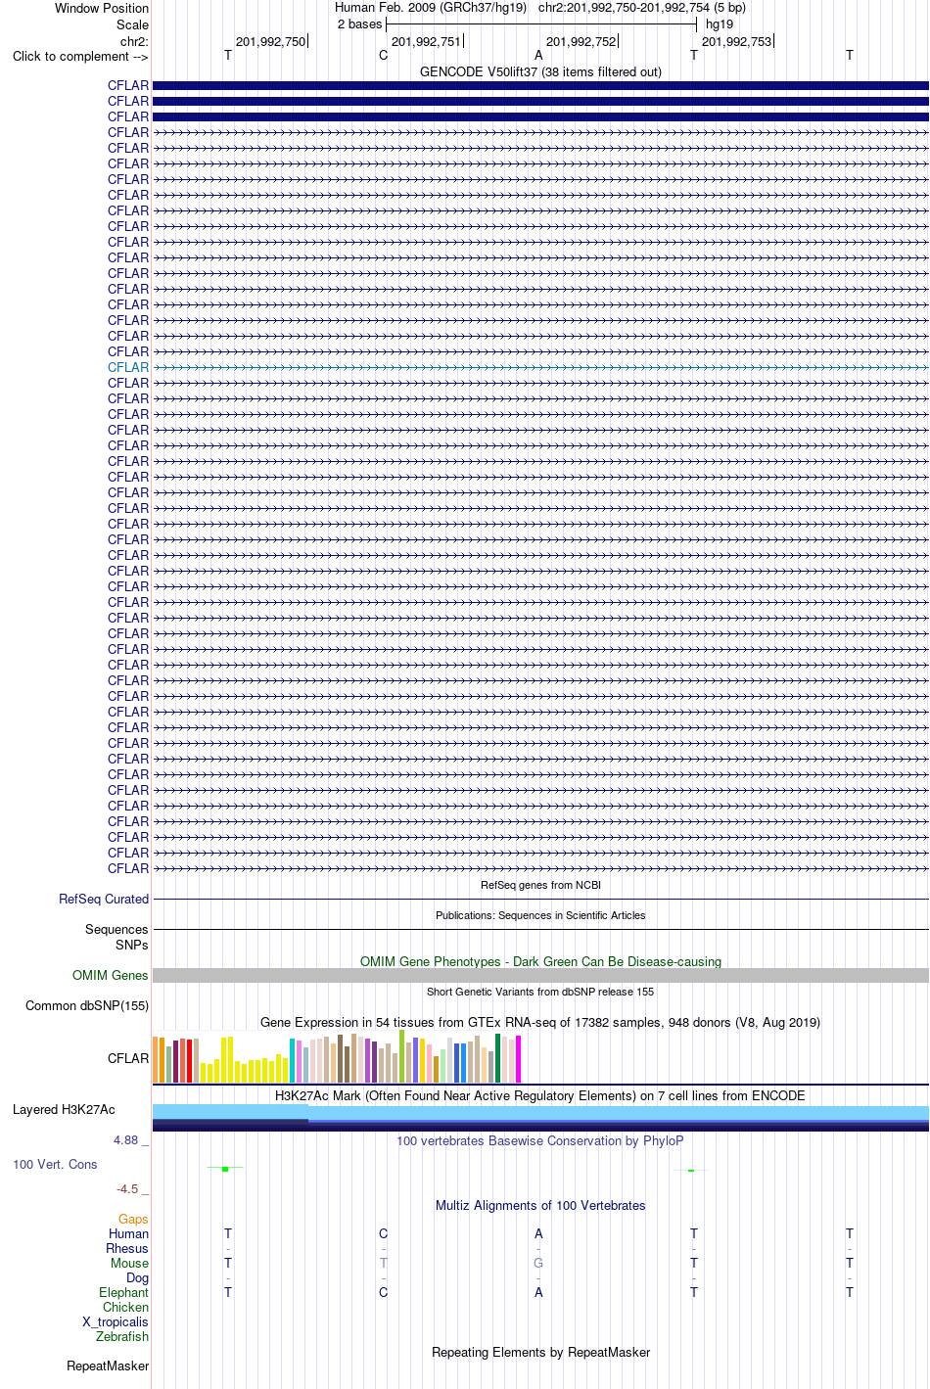The image size is (930, 1389).
Task: Open the 'GENCODE V50lift37 (38 items filtered out)' track title
Action: (540, 71)
